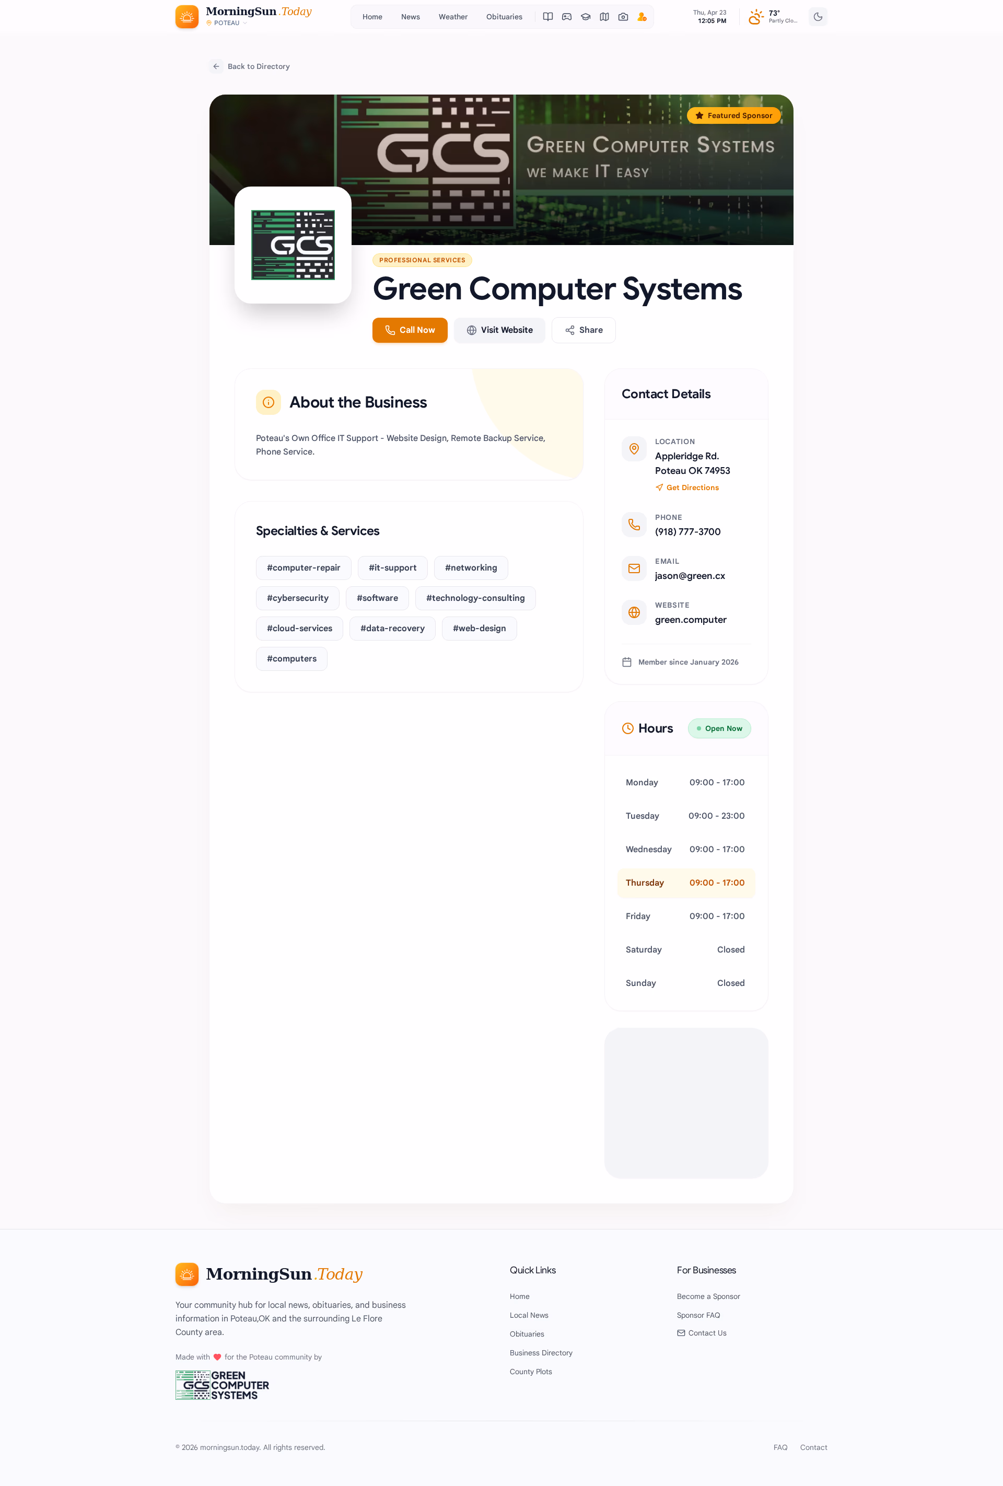This screenshot has width=1003, height=1486.
Task: Click the GCS business logo thumbnail
Action: coord(293,245)
